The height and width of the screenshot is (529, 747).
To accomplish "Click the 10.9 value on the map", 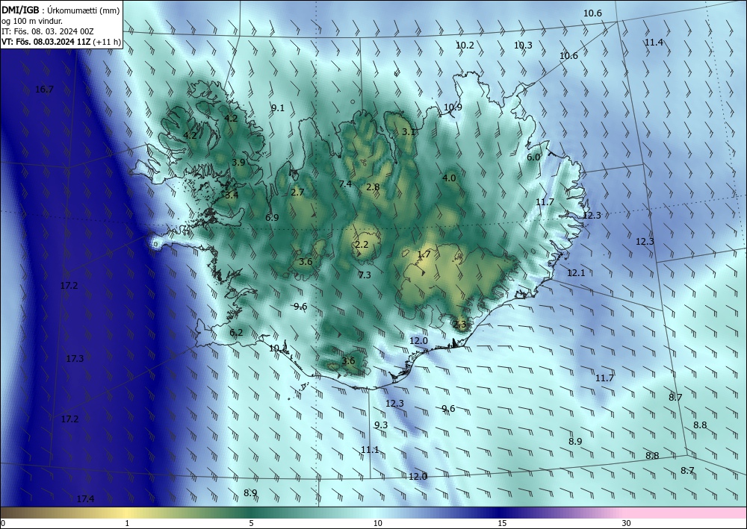I will pyautogui.click(x=453, y=107).
